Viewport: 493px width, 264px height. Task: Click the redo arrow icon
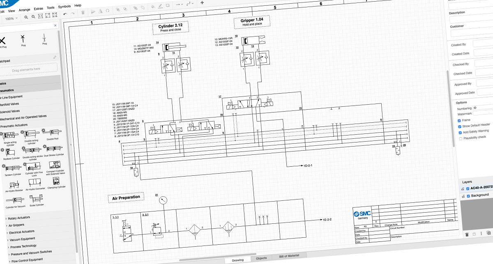[x=72, y=14]
